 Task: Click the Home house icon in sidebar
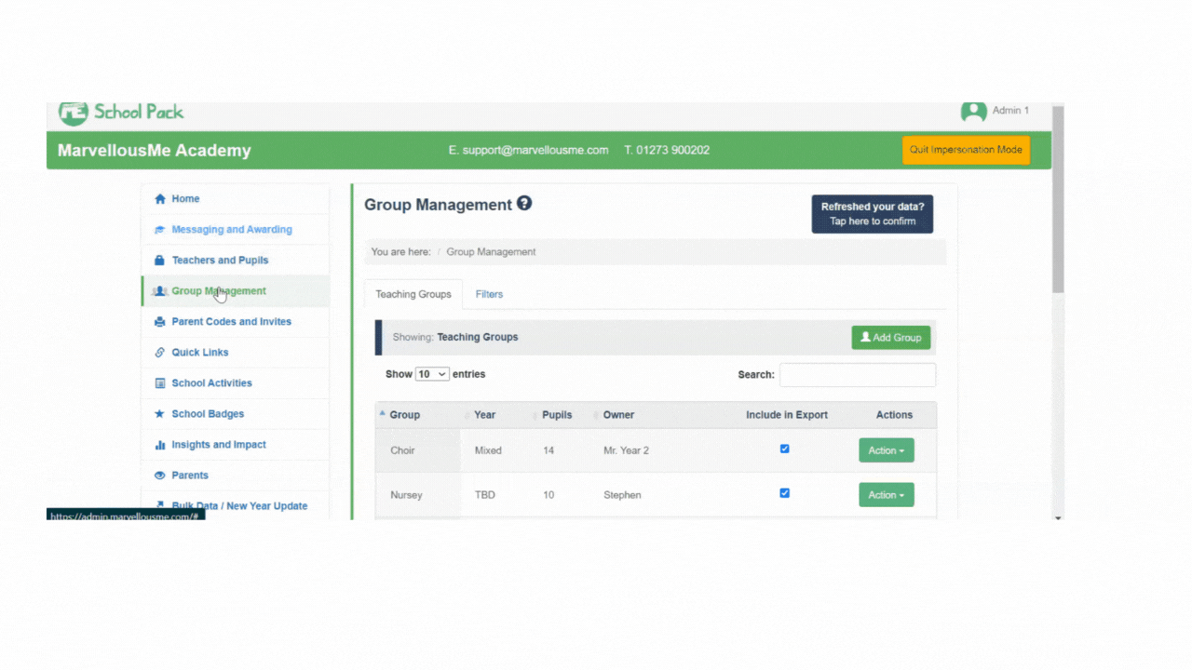tap(160, 199)
